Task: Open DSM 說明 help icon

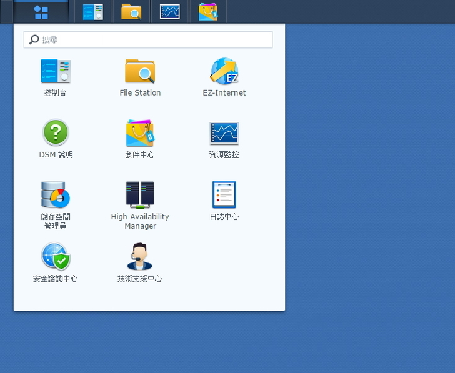Action: (x=56, y=133)
